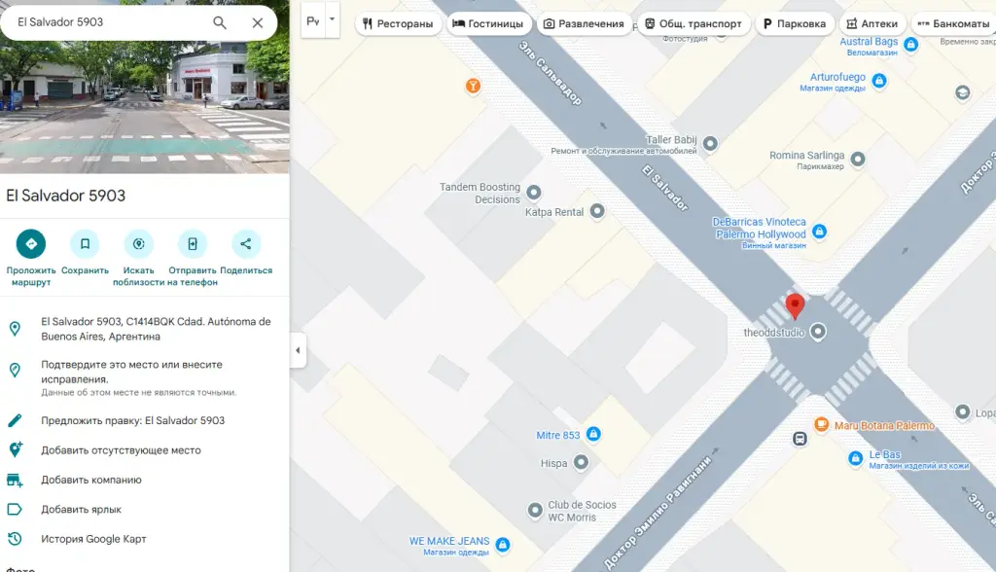Select the Парковка filter chip
The image size is (996, 572).
(x=795, y=24)
